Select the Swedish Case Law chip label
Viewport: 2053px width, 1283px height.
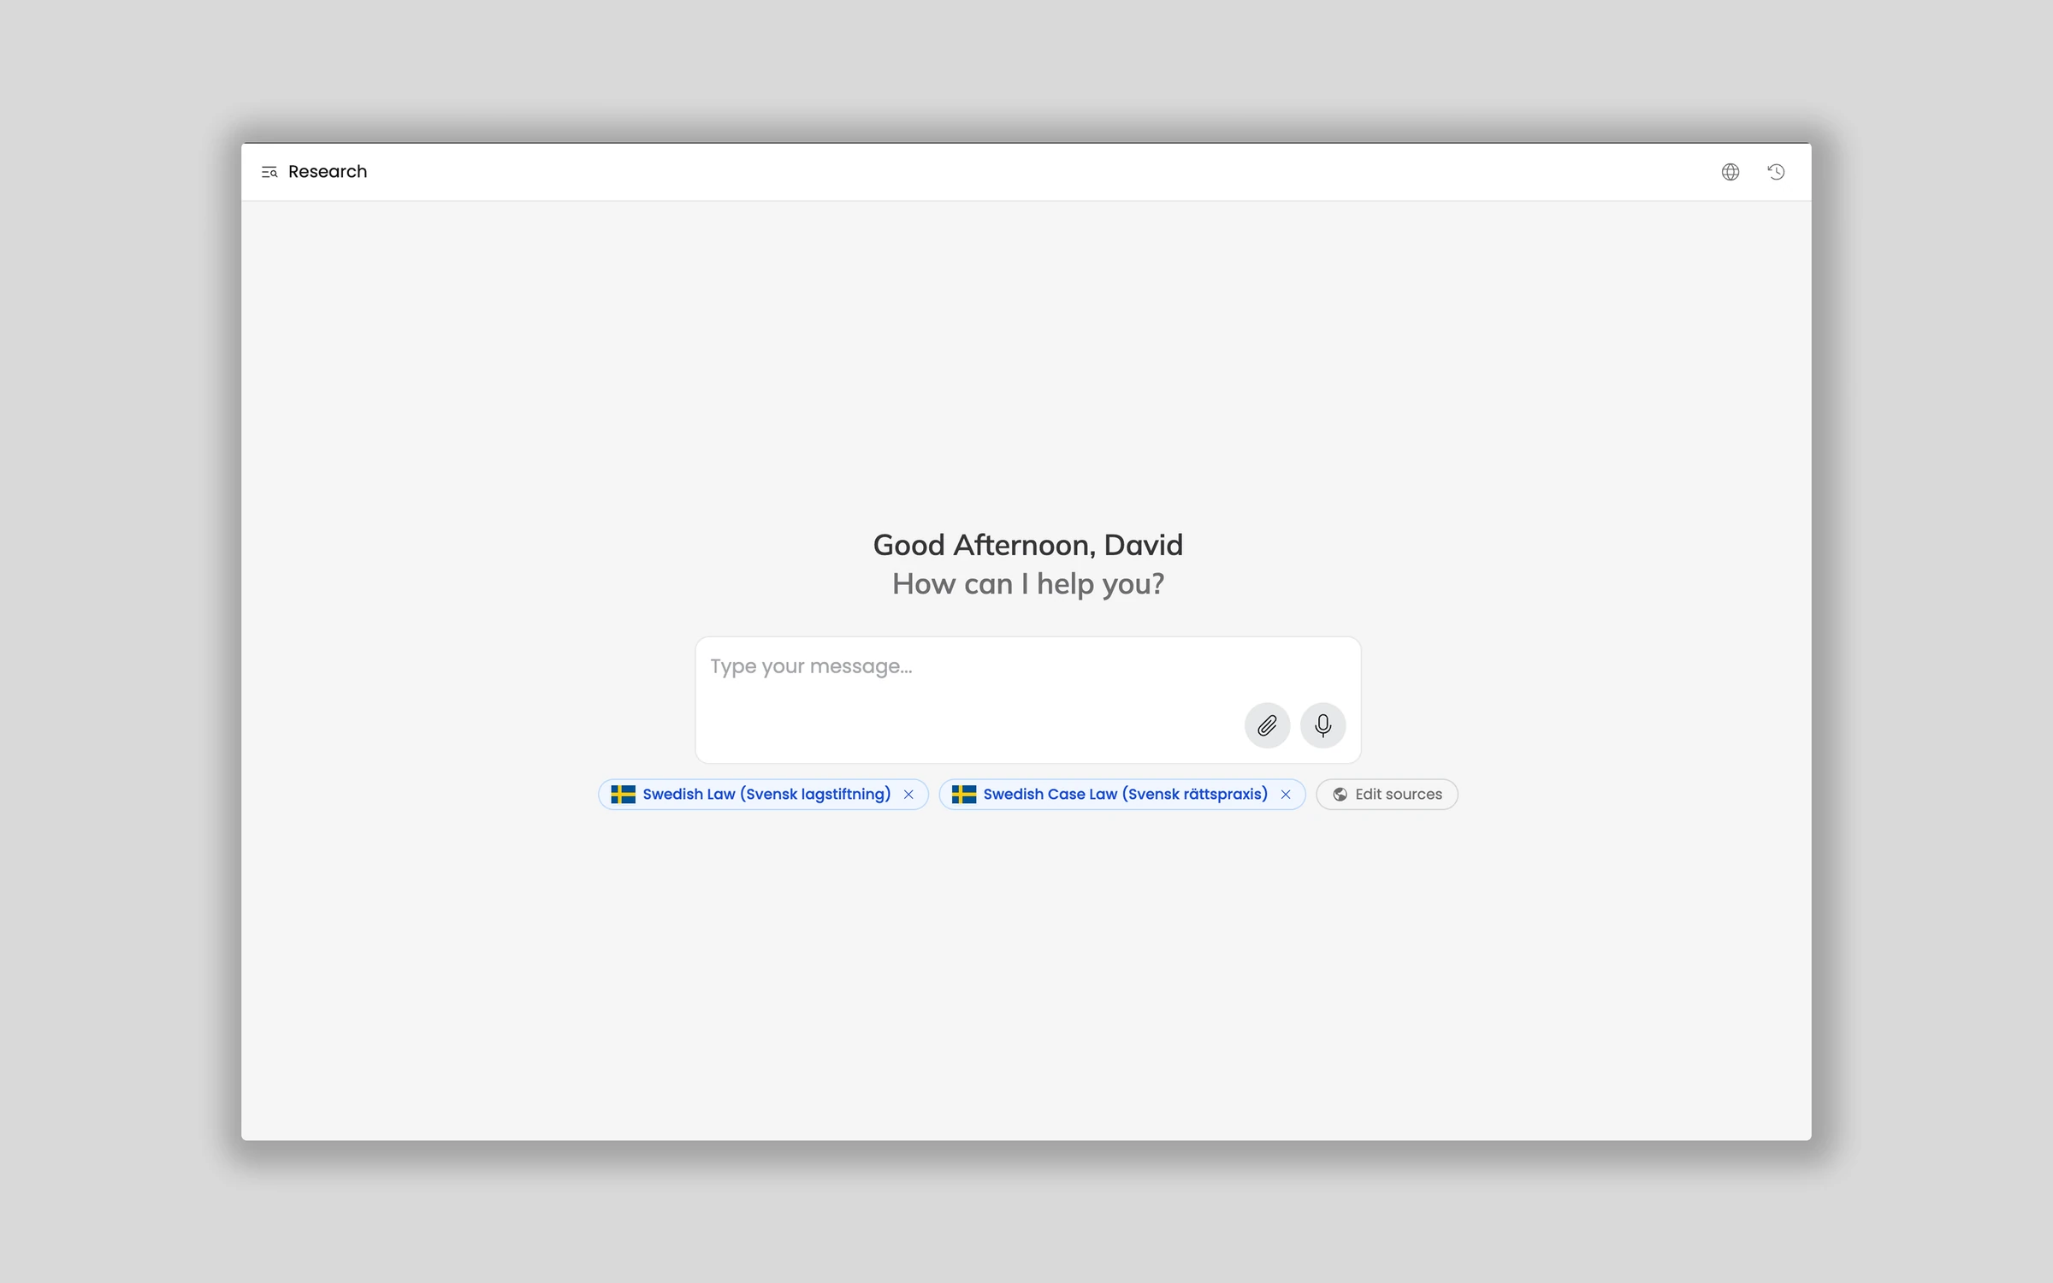[1124, 795]
